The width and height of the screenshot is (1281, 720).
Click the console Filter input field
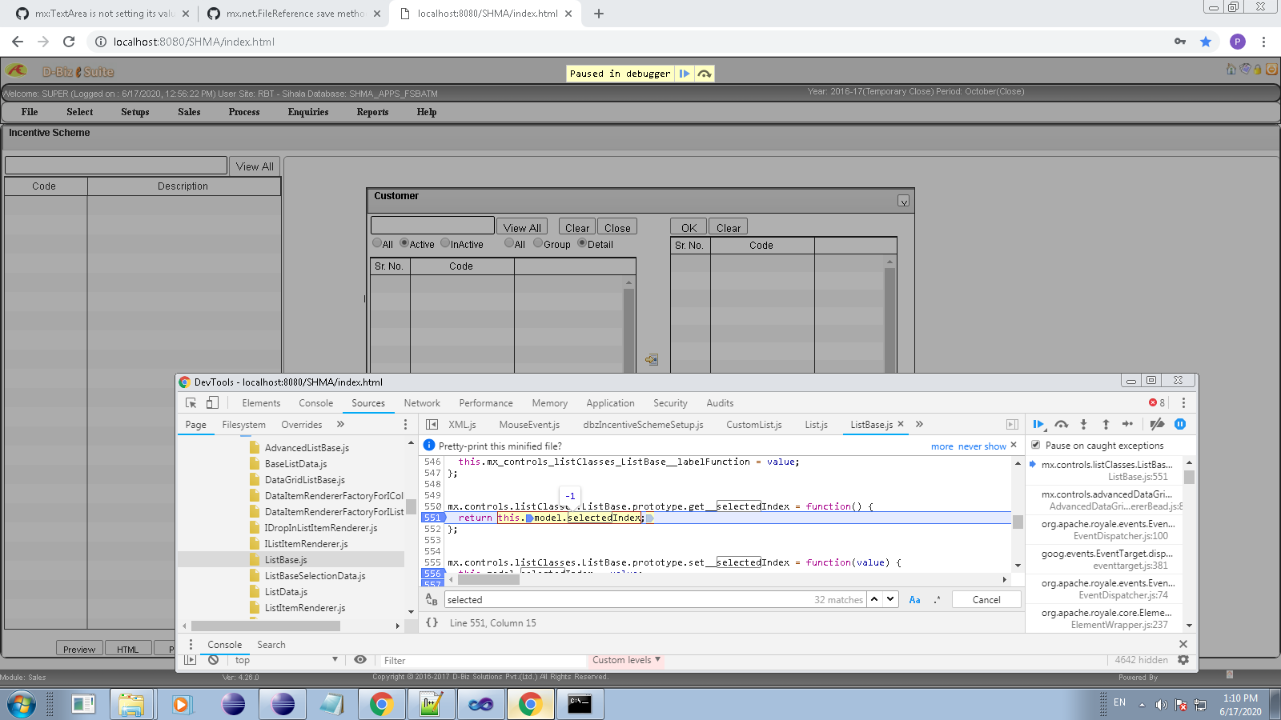coord(484,660)
